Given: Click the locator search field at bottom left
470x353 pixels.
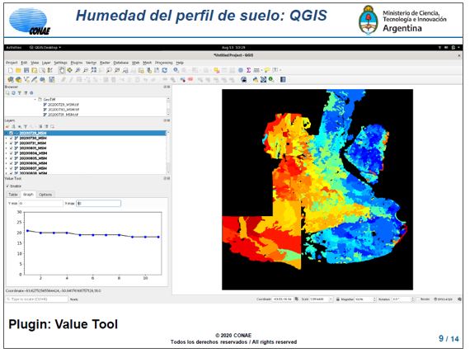Looking at the screenshot, I should [37, 299].
